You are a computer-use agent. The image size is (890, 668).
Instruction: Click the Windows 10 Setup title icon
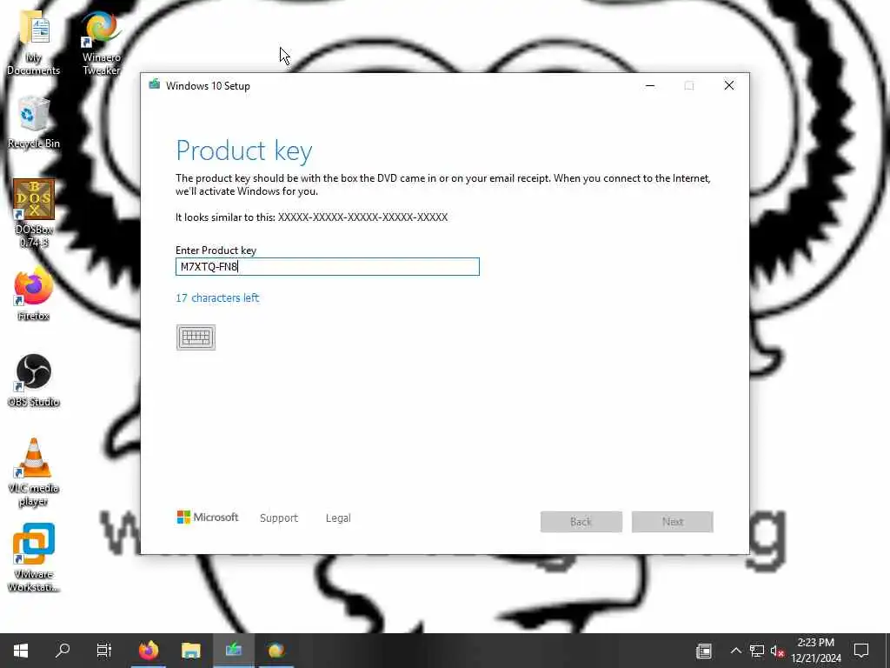click(155, 85)
